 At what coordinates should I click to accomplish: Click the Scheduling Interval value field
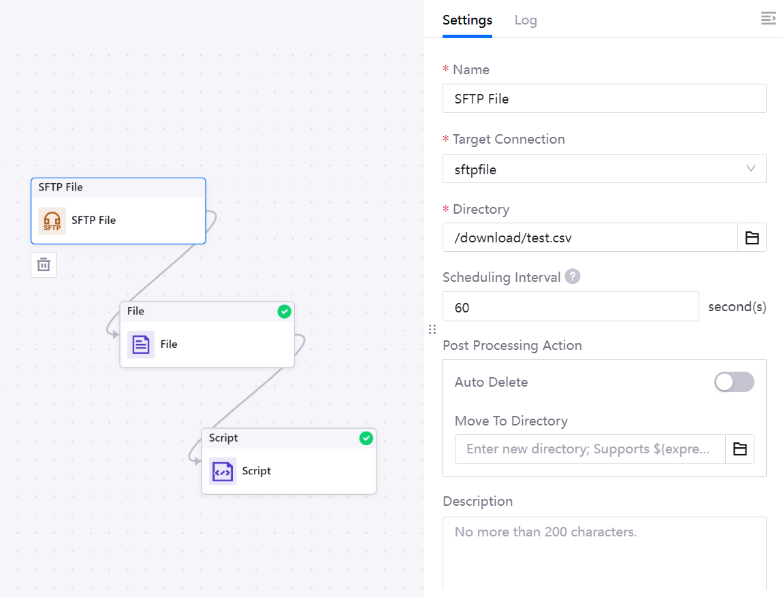[570, 307]
